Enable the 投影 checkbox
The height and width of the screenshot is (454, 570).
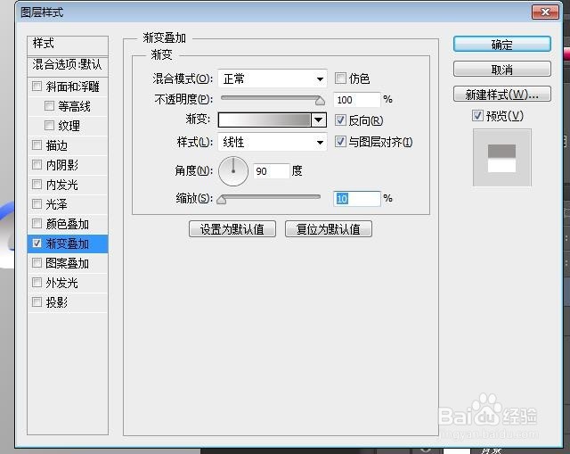pos(37,302)
